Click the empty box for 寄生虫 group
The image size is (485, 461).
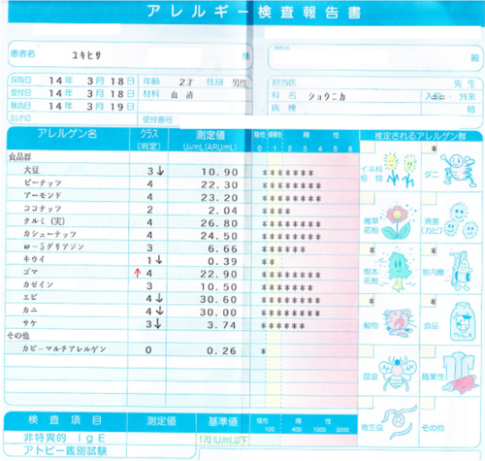tap(366, 403)
